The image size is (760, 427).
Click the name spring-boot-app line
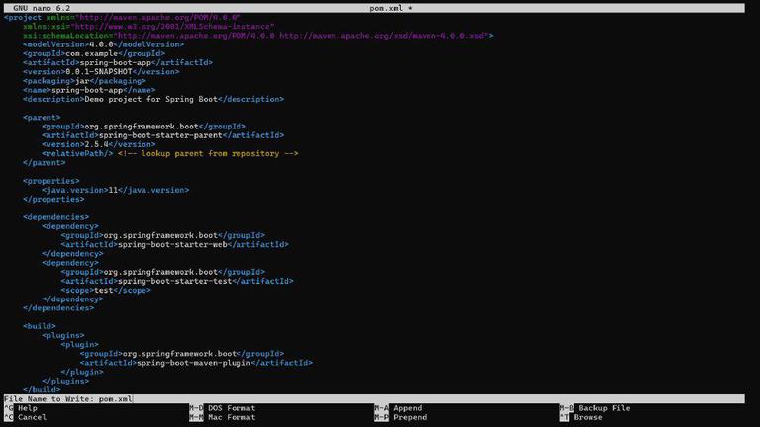click(x=89, y=90)
